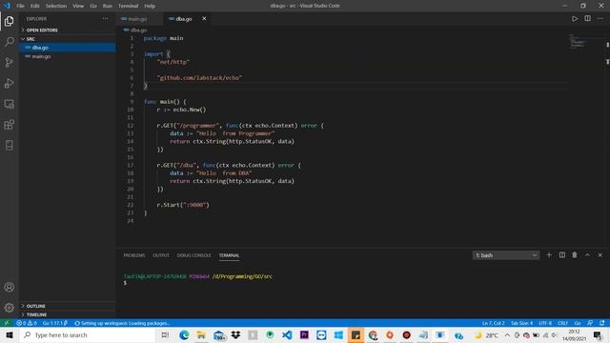
Task: Open the Edit menu
Action: pos(35,6)
